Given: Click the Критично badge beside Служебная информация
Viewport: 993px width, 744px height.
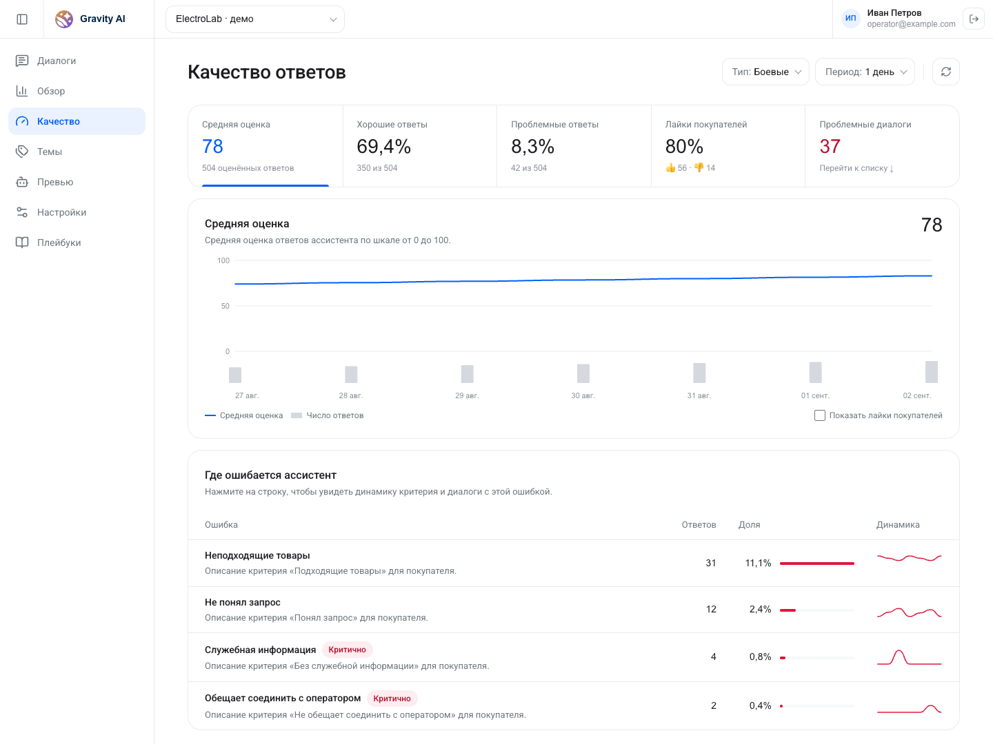Looking at the screenshot, I should pyautogui.click(x=348, y=650).
